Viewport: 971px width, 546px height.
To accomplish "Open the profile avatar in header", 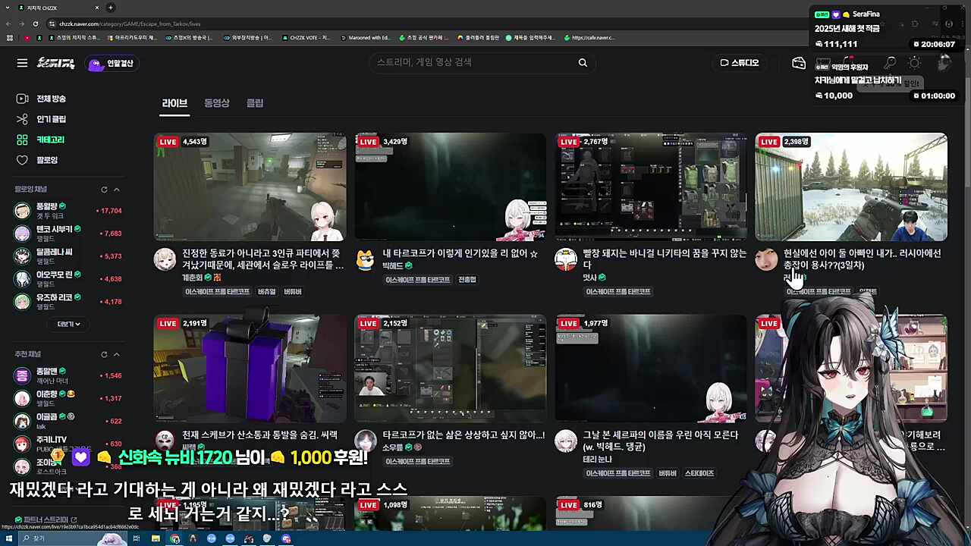I will tap(944, 64).
